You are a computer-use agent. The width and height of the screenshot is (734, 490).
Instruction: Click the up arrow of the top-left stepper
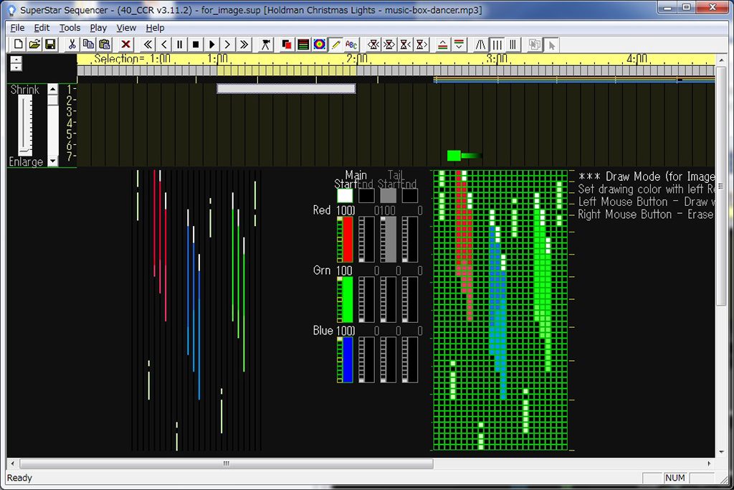click(x=16, y=59)
